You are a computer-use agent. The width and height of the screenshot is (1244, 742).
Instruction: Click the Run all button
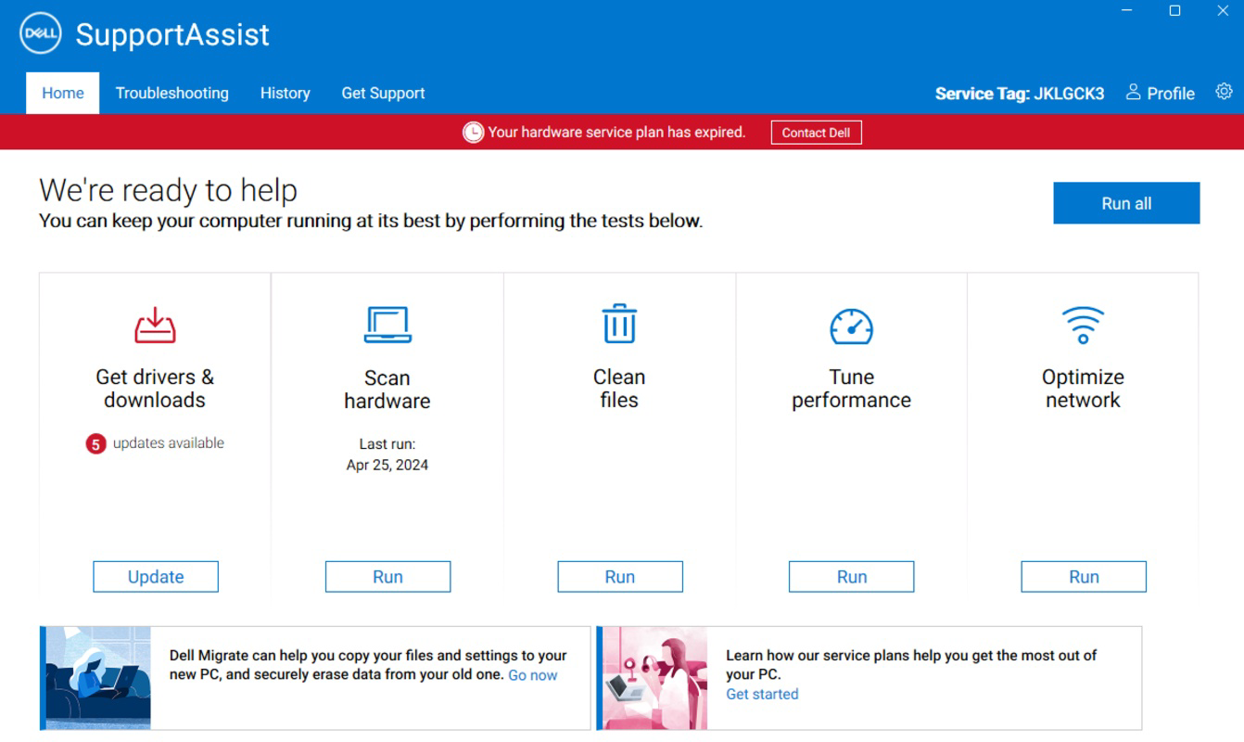point(1126,203)
